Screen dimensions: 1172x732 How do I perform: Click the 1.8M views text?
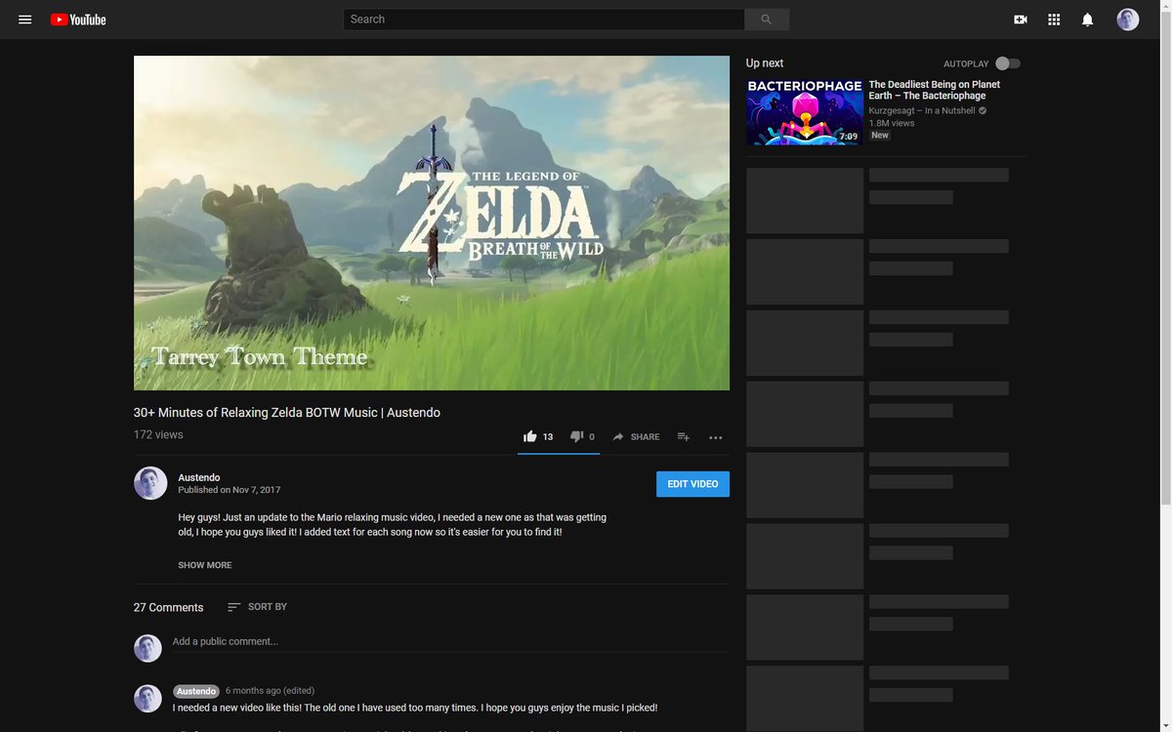892,123
